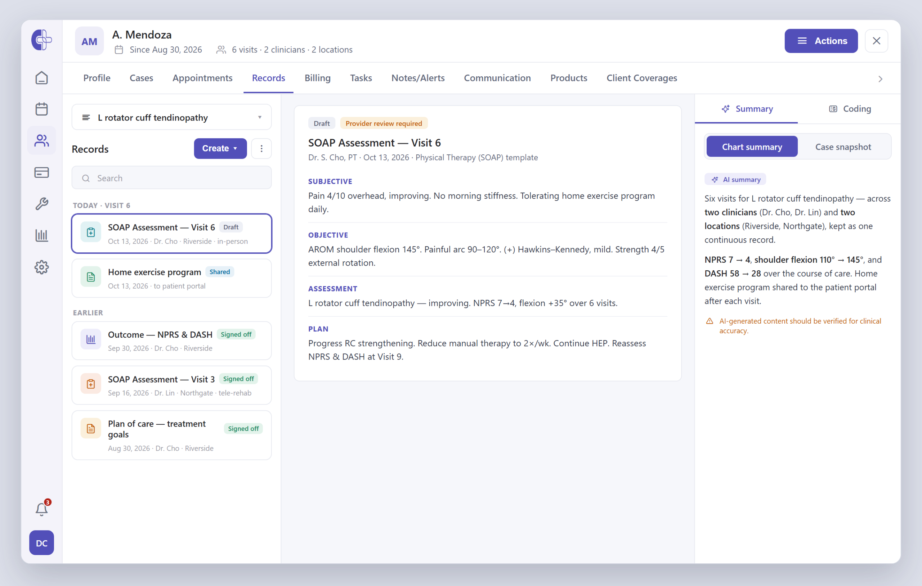922x586 pixels.
Task: Open the Client Coverages tab
Action: [x=642, y=78]
